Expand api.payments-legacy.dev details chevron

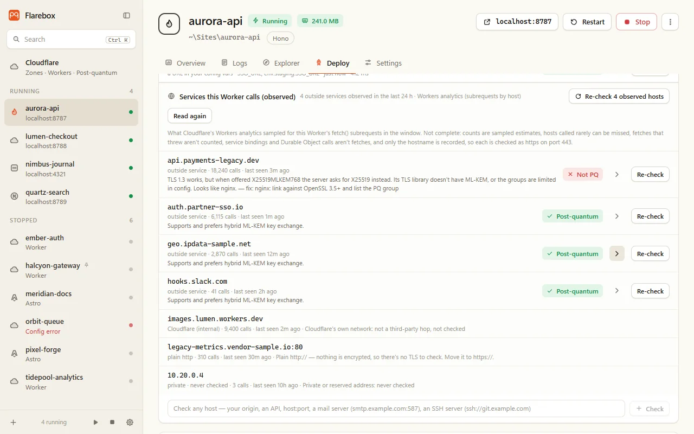[617, 175]
